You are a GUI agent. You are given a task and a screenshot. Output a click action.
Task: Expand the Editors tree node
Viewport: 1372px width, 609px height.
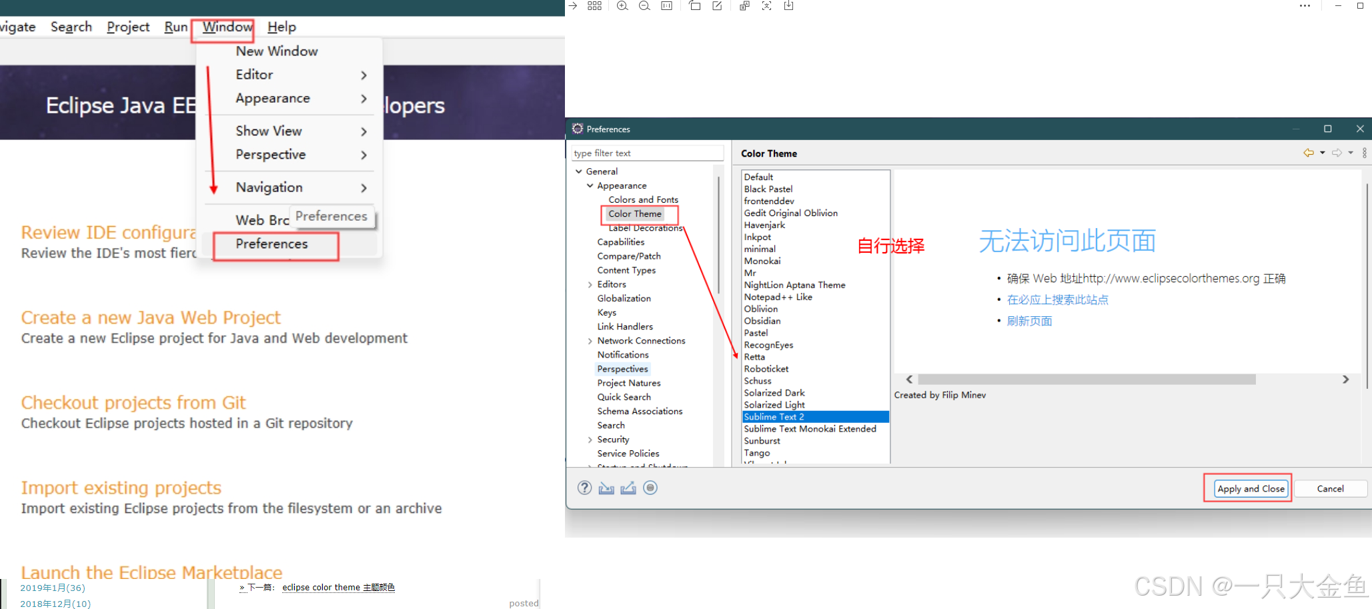(x=590, y=284)
